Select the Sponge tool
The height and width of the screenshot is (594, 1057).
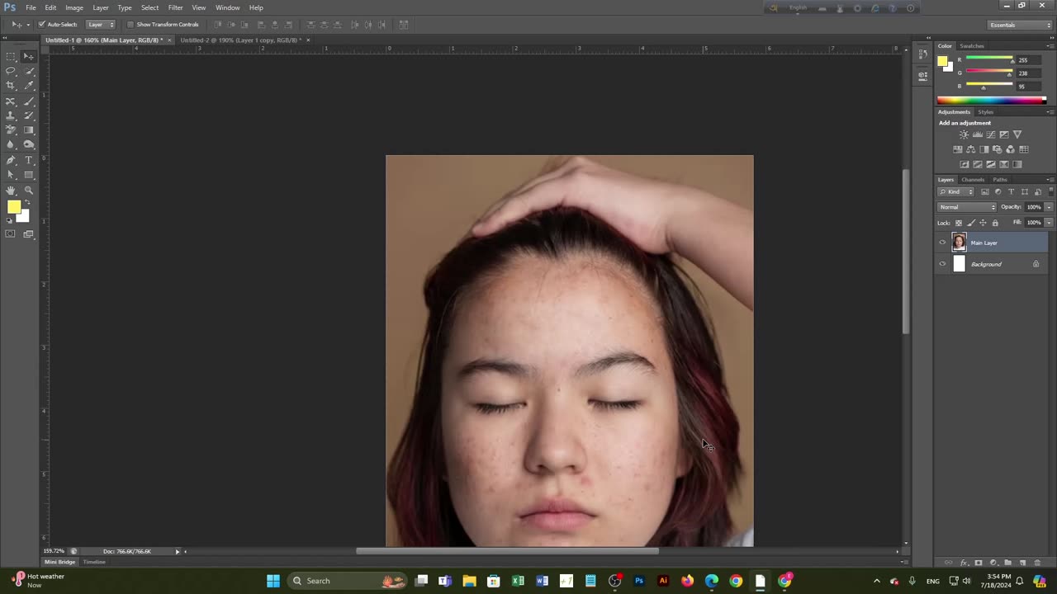(x=28, y=145)
